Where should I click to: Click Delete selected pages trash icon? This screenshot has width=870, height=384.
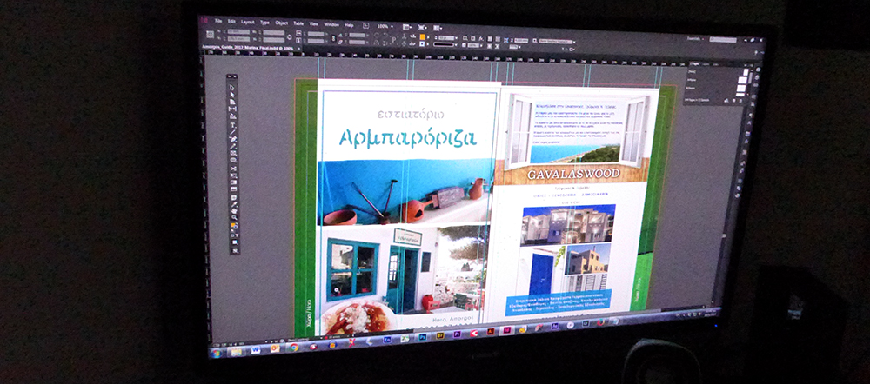point(740,101)
